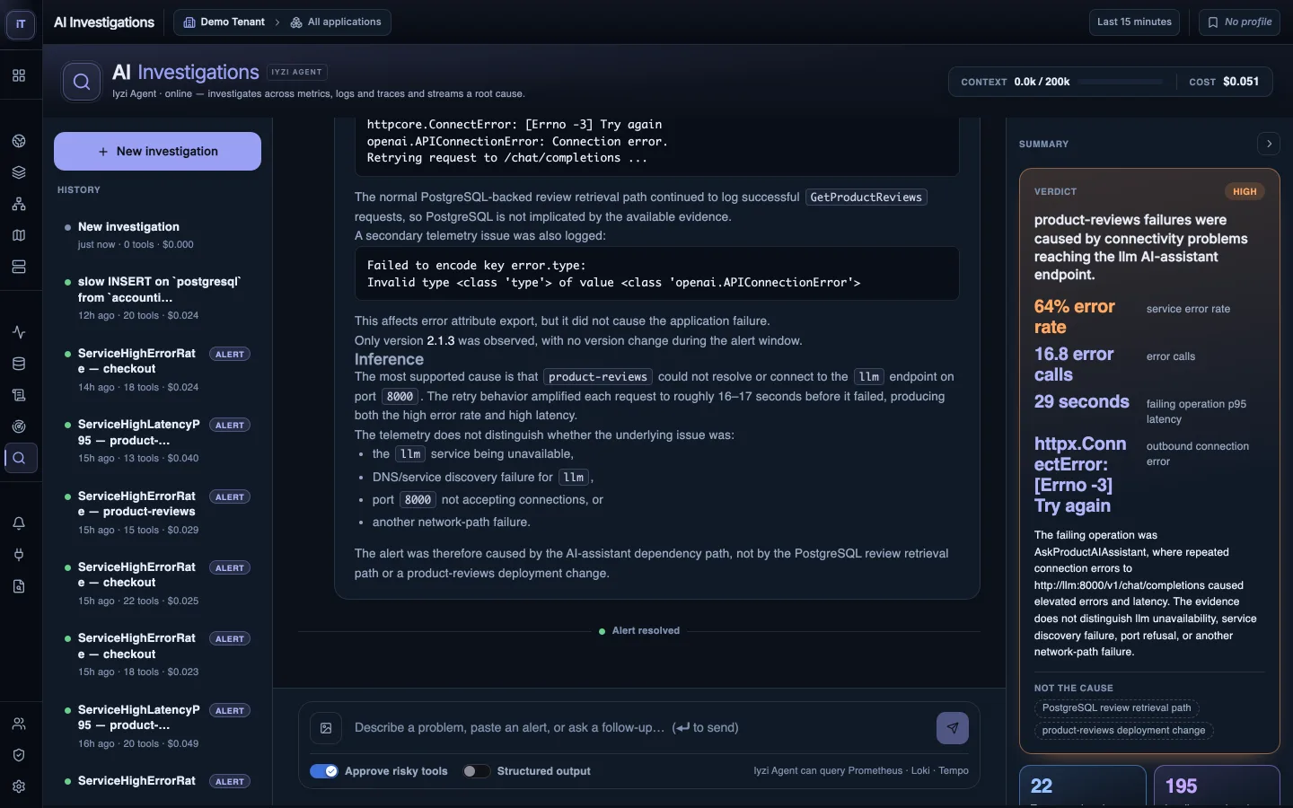The height and width of the screenshot is (808, 1293).
Task: Enable the Structured output toggle
Action: (x=476, y=771)
